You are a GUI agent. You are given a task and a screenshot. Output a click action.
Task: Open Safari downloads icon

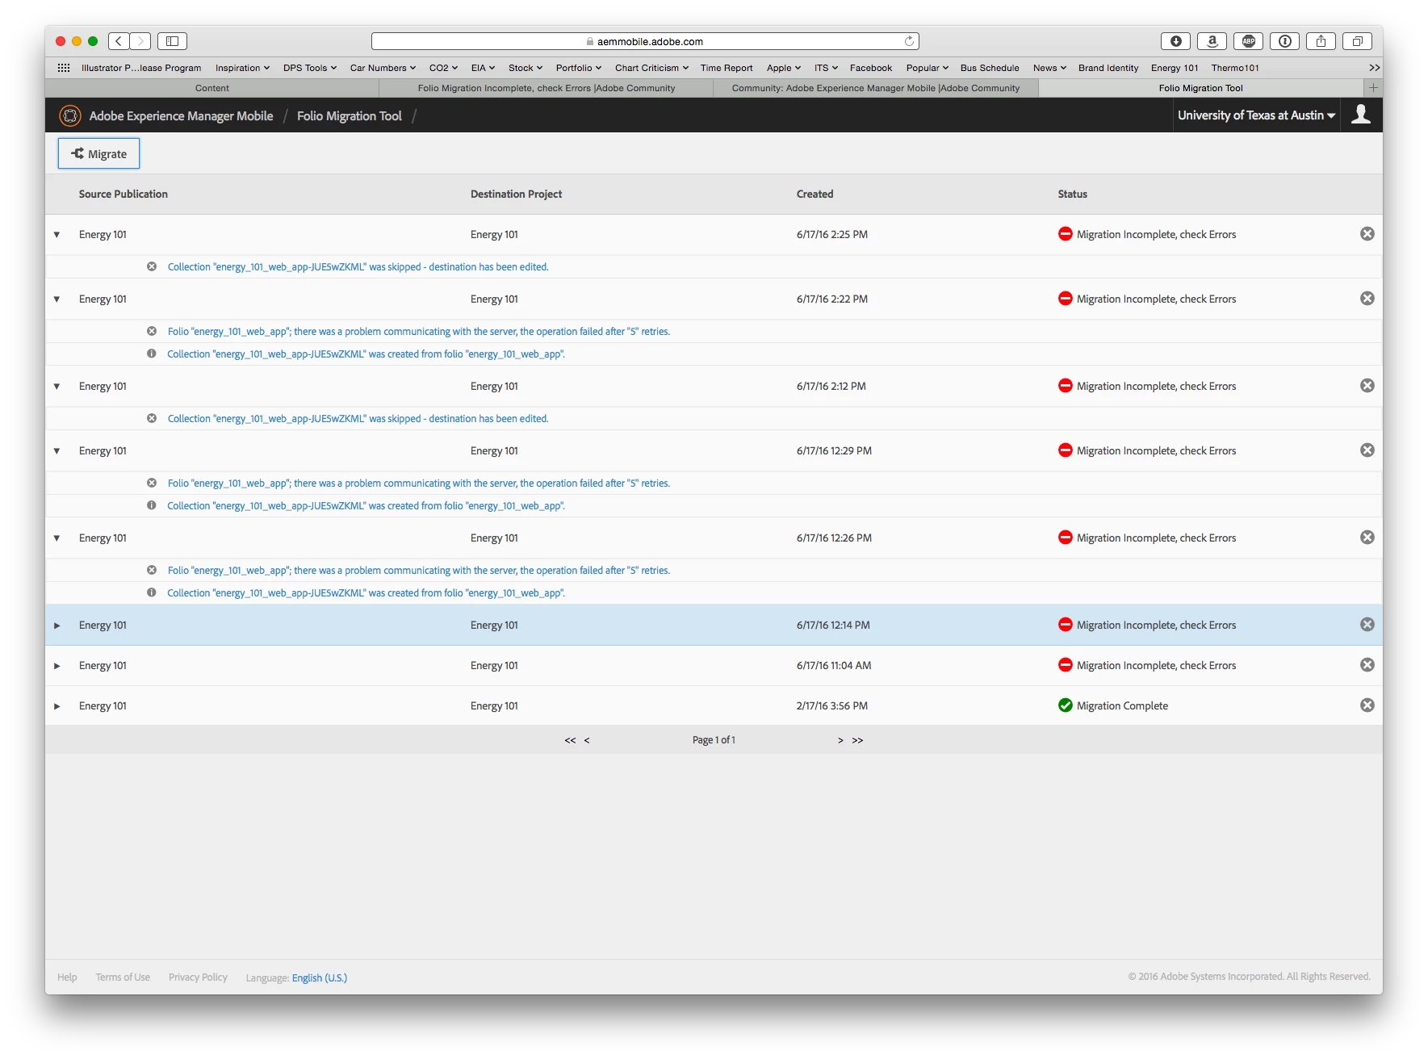click(x=1175, y=41)
